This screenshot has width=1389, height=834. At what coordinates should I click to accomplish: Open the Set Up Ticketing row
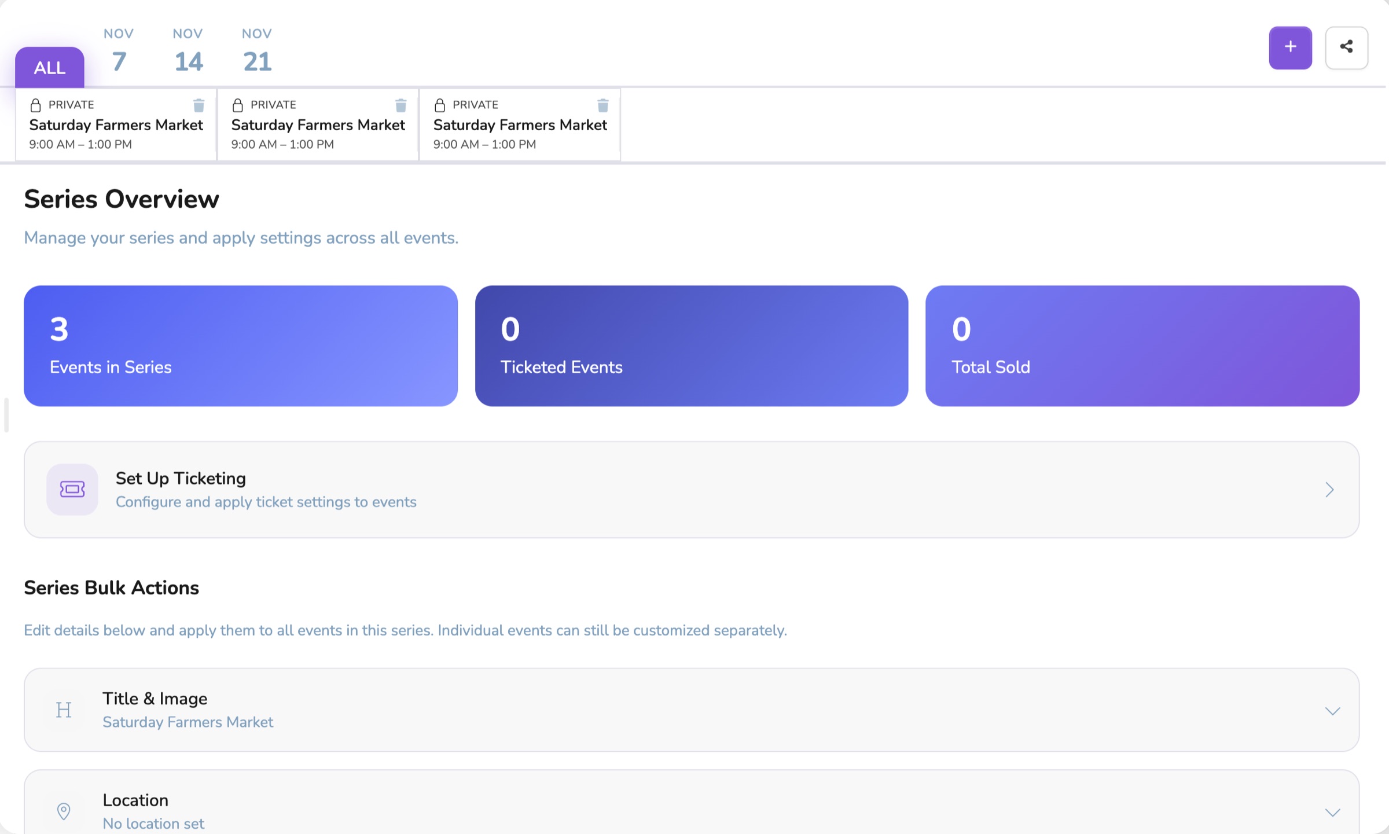tap(692, 490)
